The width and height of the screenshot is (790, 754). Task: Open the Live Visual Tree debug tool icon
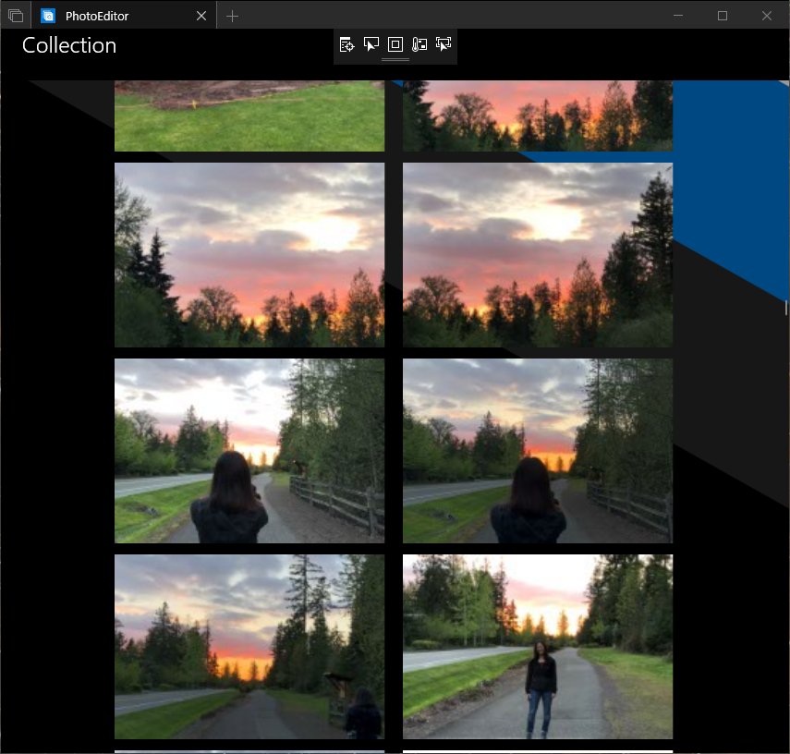click(x=346, y=45)
